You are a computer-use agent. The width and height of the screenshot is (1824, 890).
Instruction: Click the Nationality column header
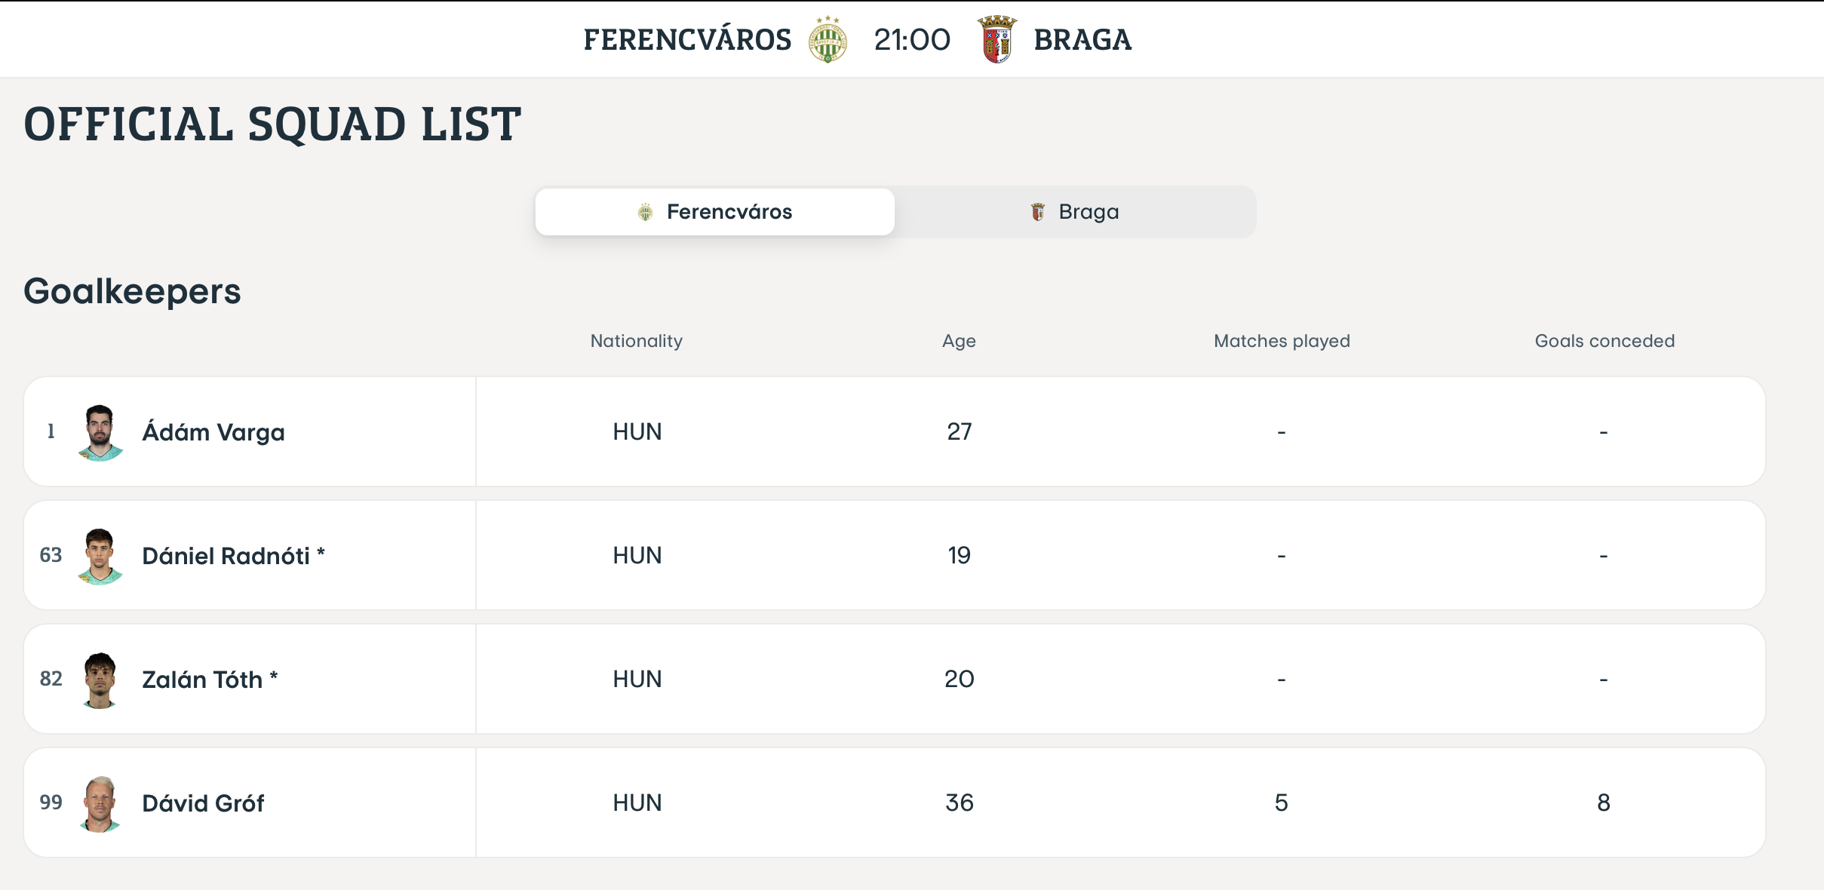[636, 341]
